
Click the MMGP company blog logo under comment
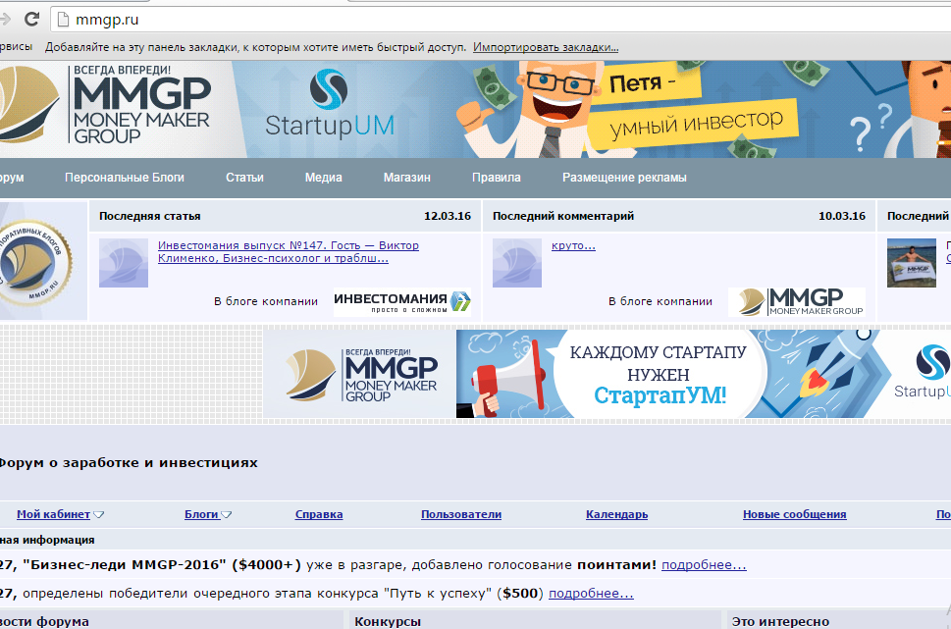point(796,302)
